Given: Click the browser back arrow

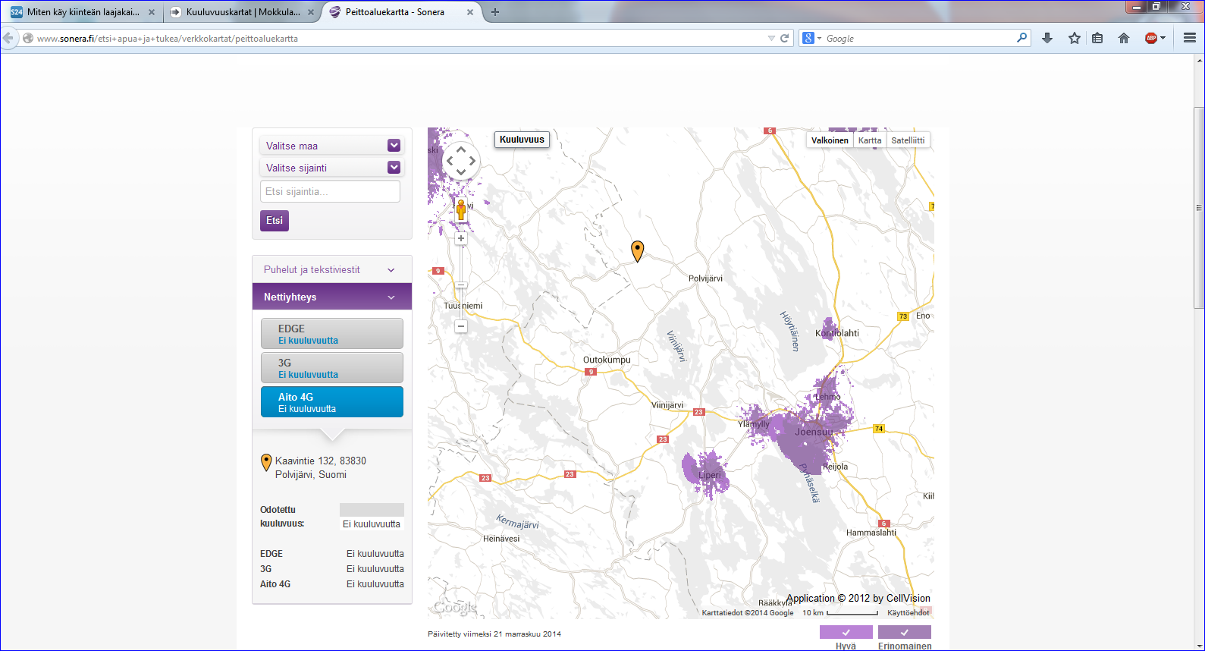Looking at the screenshot, I should pyautogui.click(x=8, y=38).
